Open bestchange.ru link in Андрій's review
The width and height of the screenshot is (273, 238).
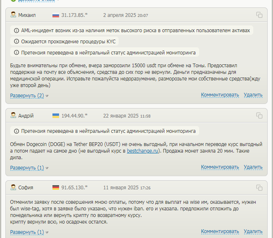tap(142, 151)
